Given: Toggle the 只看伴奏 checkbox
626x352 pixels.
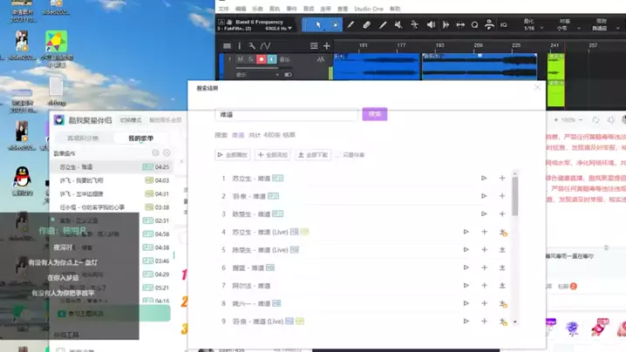Looking at the screenshot, I should tap(338, 155).
